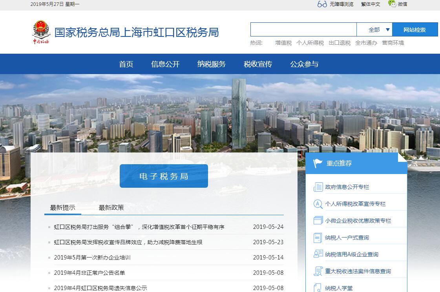Click the government information disclosure document icon
The width and height of the screenshot is (440, 292).
point(318,187)
